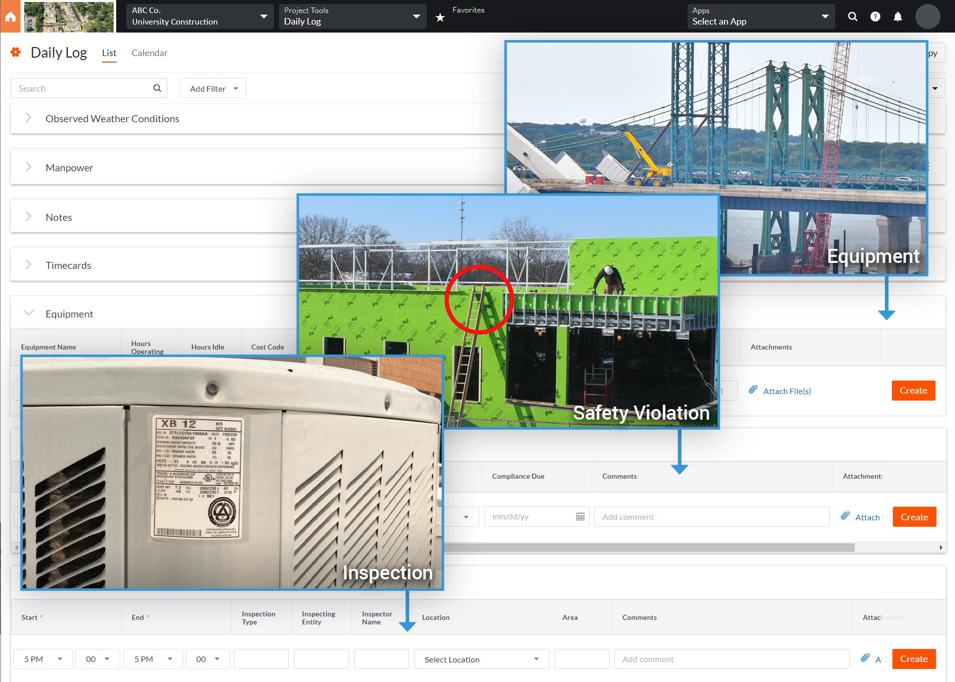Click the calendar icon in Compliance Due field
955x682 pixels.
point(580,517)
